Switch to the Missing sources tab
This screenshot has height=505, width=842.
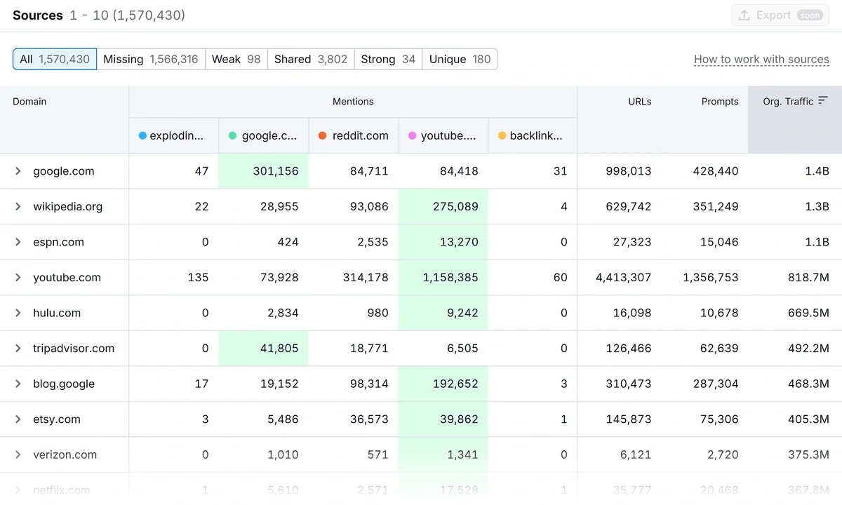[150, 60]
